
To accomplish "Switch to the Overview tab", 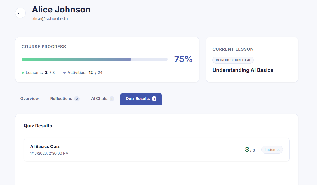I will click(x=29, y=99).
